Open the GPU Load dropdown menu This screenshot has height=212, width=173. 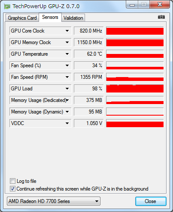(67, 89)
